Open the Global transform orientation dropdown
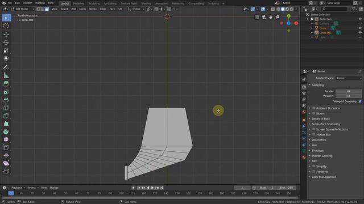Viewport: 364px width, 204px height. click(x=136, y=9)
